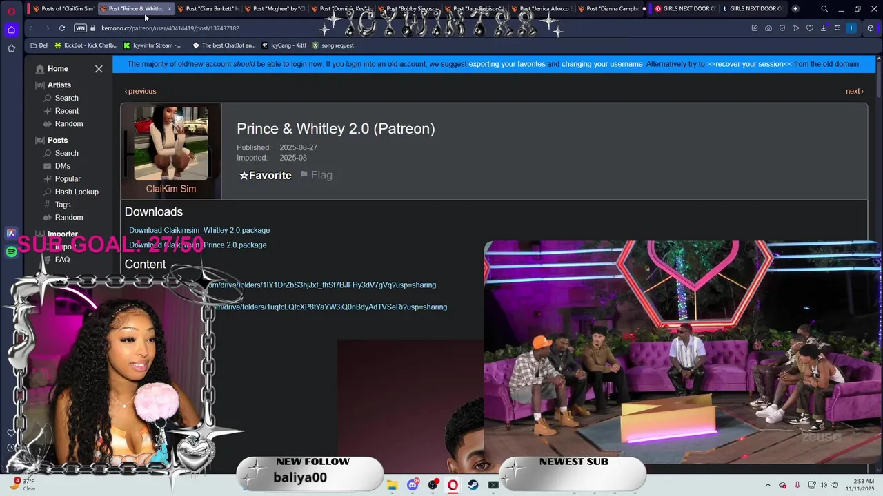Open the player send arrow icon
Viewport: 883px width, 496px height.
click(x=796, y=28)
